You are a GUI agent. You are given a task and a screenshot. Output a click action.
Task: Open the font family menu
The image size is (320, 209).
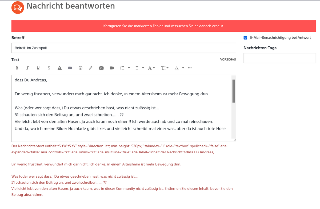[x=151, y=68]
